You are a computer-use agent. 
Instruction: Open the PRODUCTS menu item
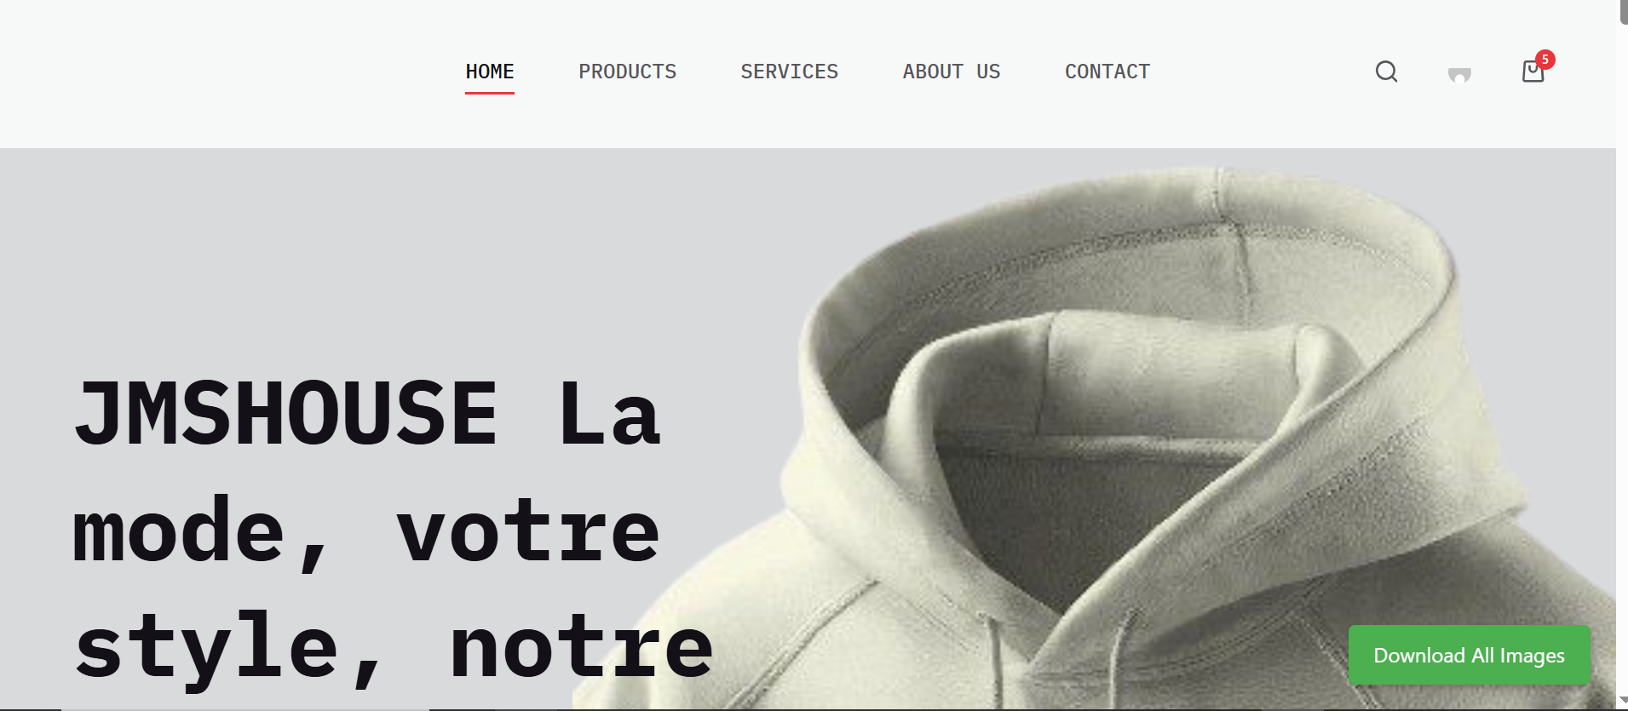tap(628, 72)
